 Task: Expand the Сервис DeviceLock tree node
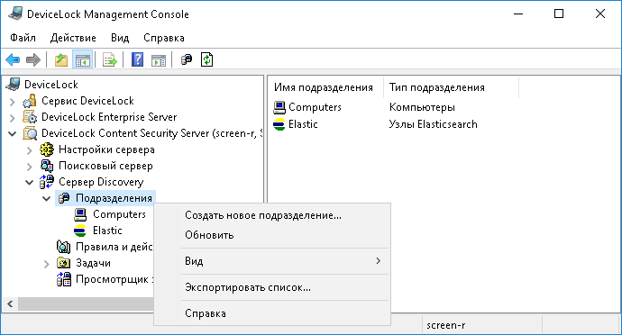pyautogui.click(x=13, y=102)
